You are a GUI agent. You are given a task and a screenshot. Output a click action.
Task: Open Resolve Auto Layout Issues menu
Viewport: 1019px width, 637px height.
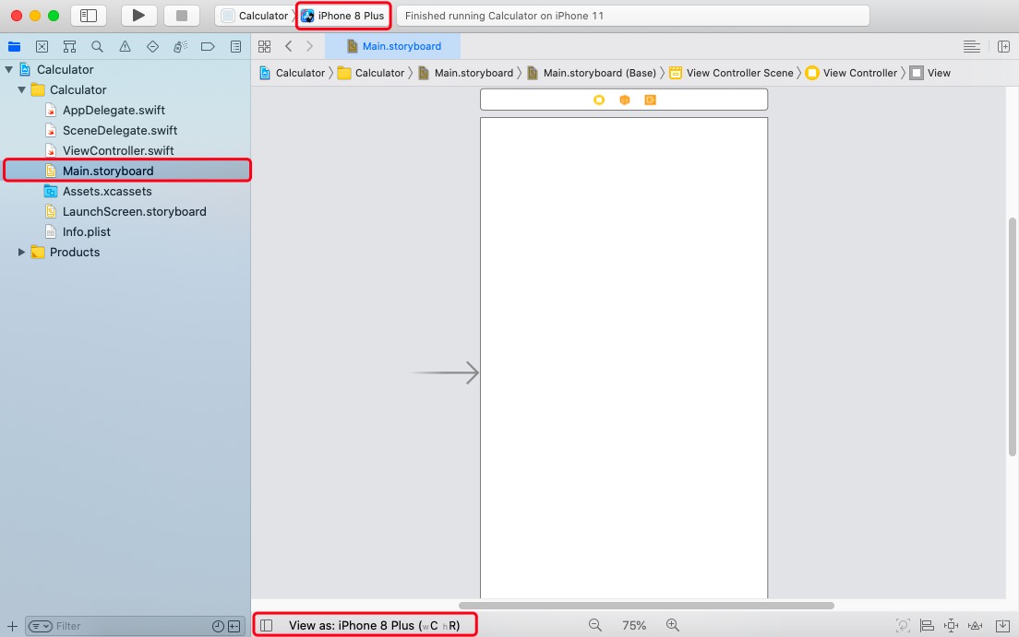click(976, 625)
